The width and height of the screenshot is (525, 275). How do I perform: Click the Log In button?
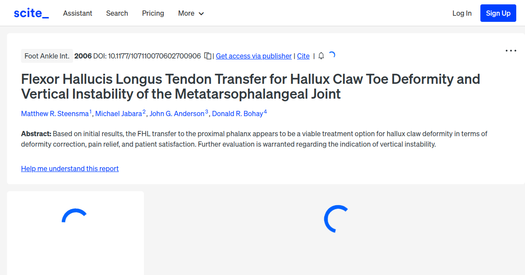(462, 13)
